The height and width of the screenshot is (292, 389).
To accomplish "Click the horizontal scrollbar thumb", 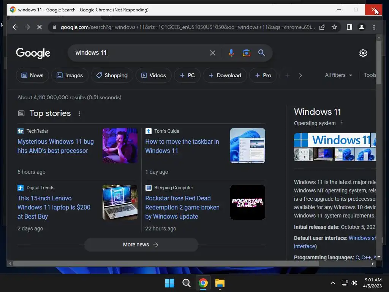I will (166, 264).
